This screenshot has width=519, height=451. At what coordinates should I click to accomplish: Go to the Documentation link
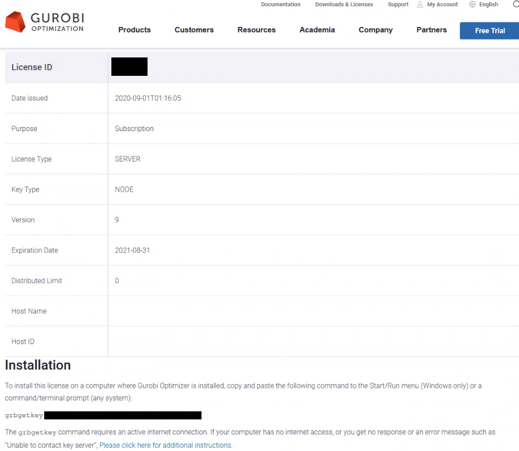[281, 5]
